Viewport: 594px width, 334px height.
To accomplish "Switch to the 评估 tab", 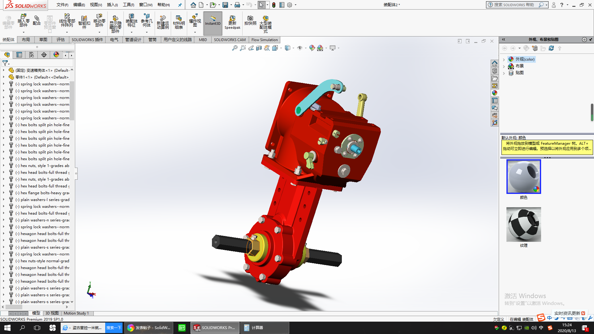I will point(61,40).
